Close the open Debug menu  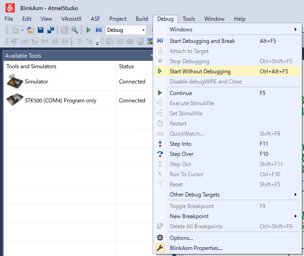pyautogui.click(x=165, y=19)
